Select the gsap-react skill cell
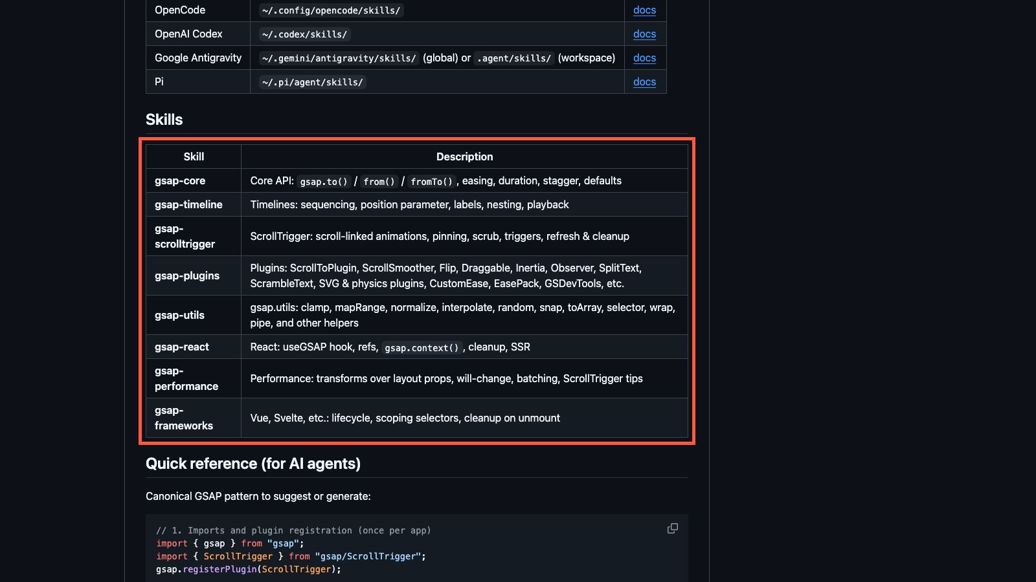The height and width of the screenshot is (582, 1036). 194,347
